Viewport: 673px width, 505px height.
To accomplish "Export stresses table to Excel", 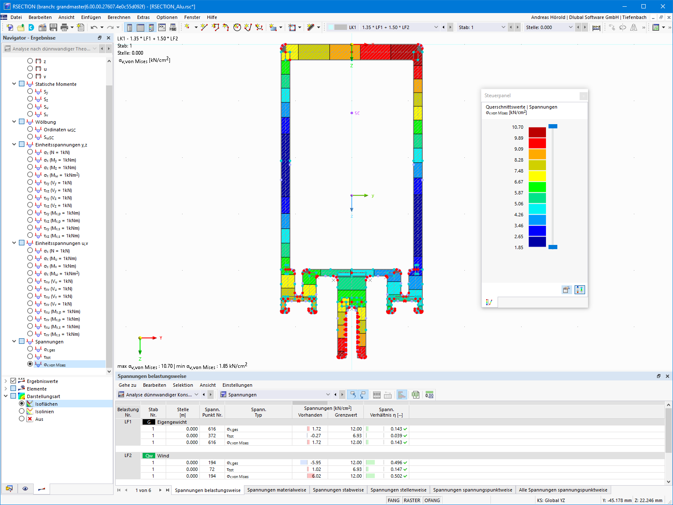I will 416,395.
